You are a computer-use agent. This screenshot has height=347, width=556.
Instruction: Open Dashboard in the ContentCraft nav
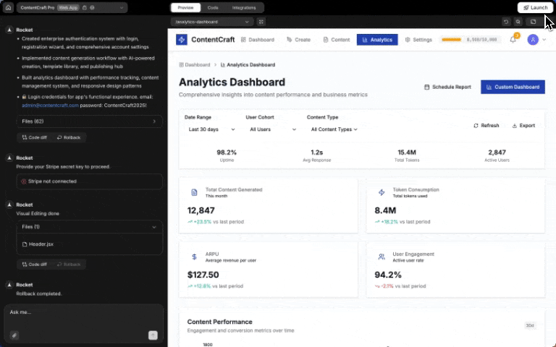258,40
